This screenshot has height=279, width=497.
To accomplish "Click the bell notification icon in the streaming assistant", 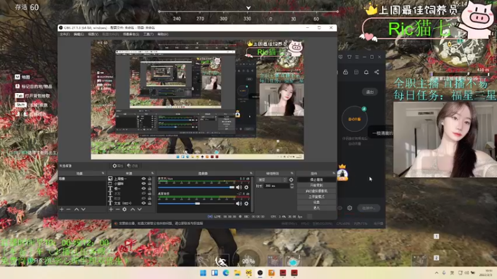I will pyautogui.click(x=366, y=72).
